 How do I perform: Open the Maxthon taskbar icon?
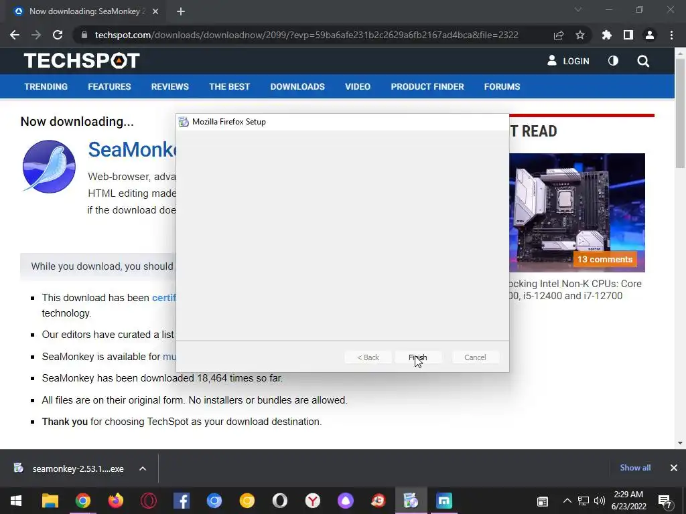coord(443,501)
